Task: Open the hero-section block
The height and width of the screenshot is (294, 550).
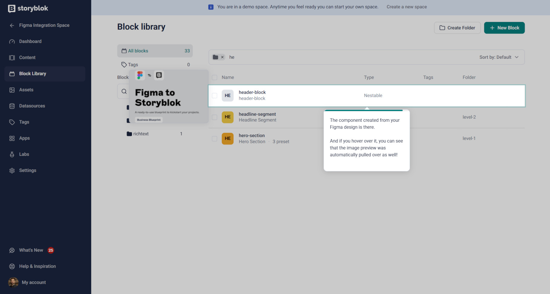Action: (252, 136)
